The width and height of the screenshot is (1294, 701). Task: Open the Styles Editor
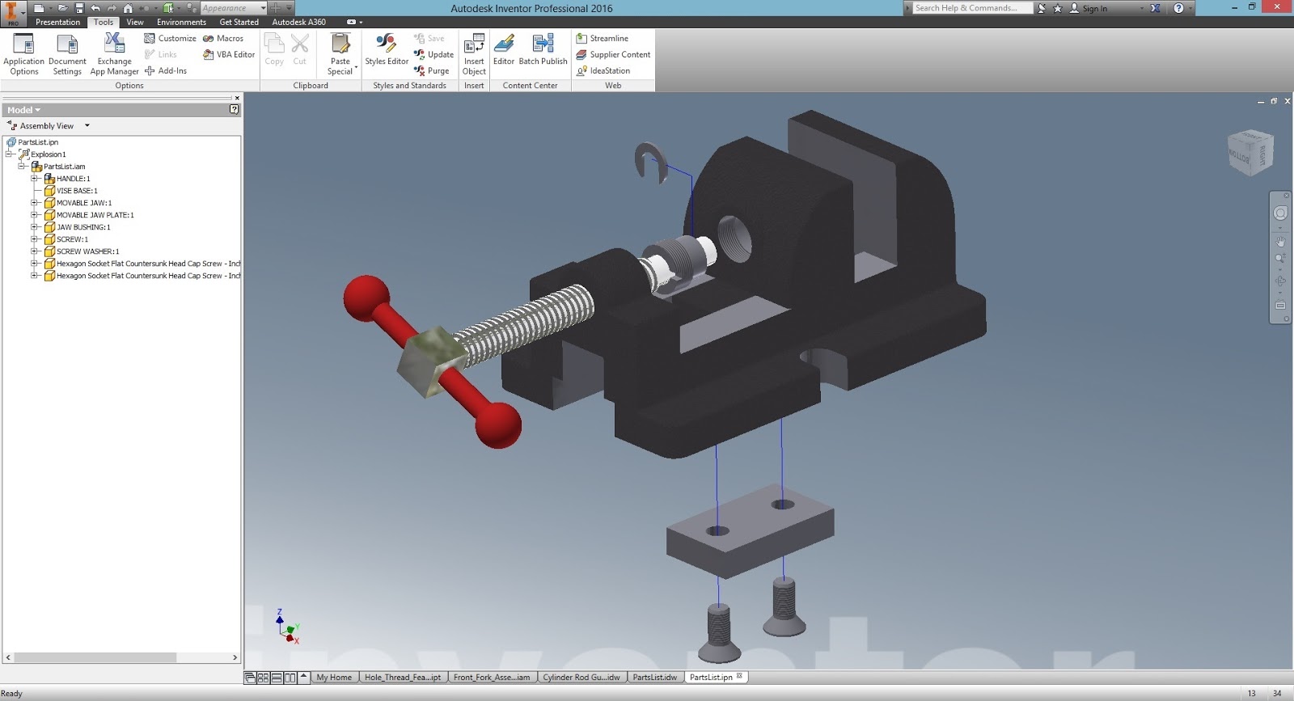coord(387,49)
